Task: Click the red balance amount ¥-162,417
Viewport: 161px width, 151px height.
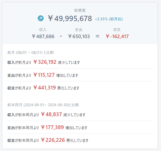Action: (x=117, y=36)
